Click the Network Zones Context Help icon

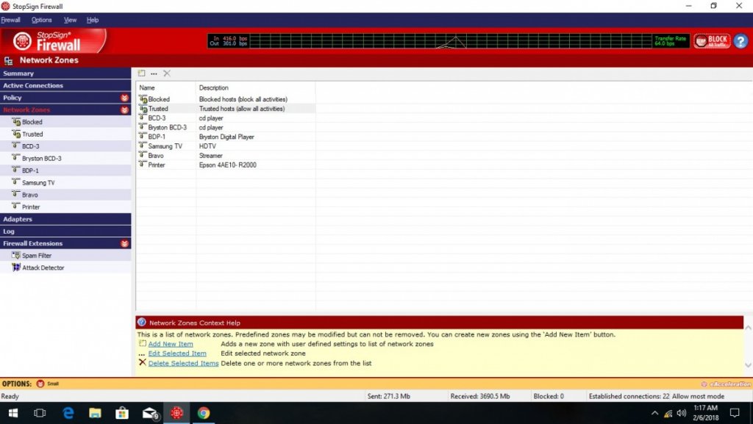click(x=142, y=323)
